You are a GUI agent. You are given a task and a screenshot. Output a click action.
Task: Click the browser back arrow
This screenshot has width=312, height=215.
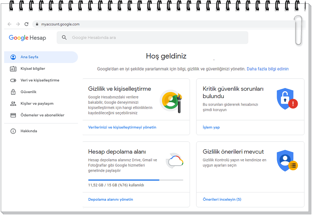(9, 24)
